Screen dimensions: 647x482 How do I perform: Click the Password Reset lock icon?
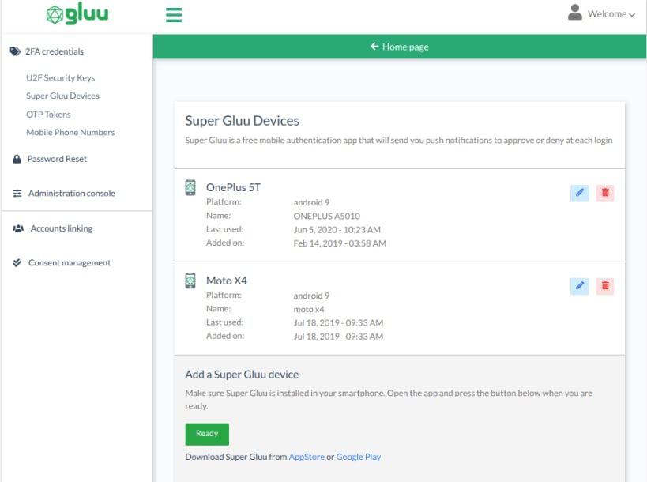[17, 159]
